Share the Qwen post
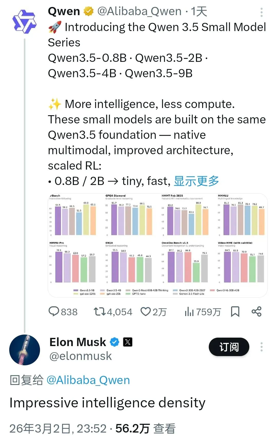This screenshot has height=441, width=277. (x=256, y=312)
